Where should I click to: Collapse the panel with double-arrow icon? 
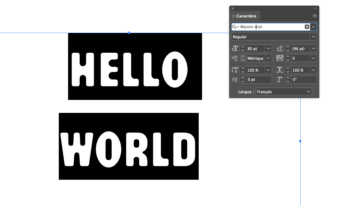pyautogui.click(x=315, y=8)
